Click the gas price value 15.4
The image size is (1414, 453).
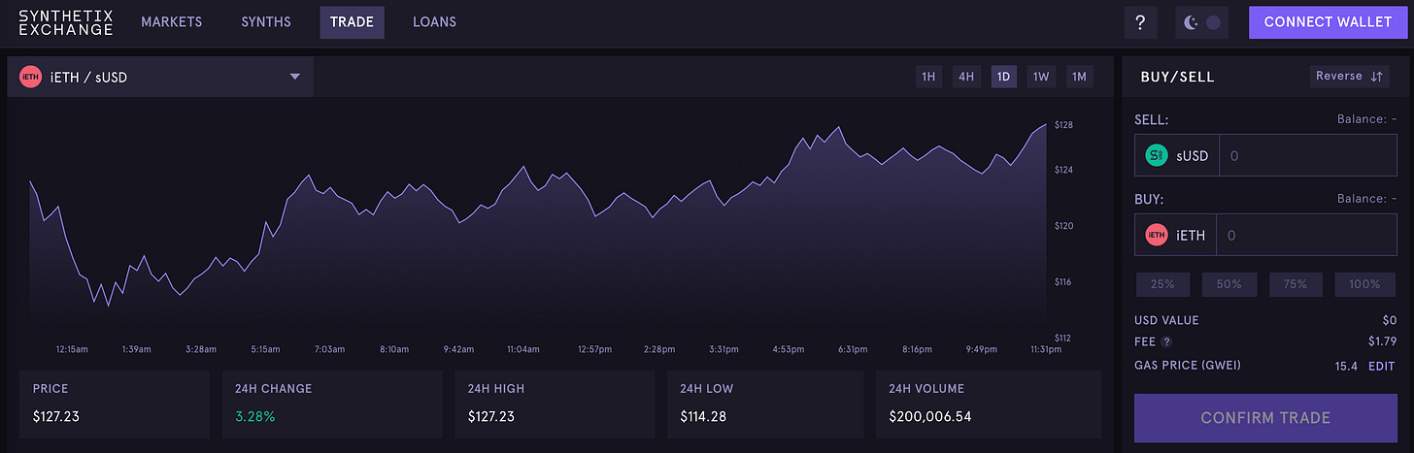tap(1346, 366)
